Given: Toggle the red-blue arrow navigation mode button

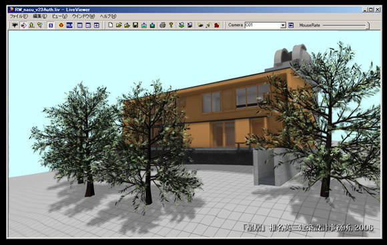Looking at the screenshot, I should [23, 25].
